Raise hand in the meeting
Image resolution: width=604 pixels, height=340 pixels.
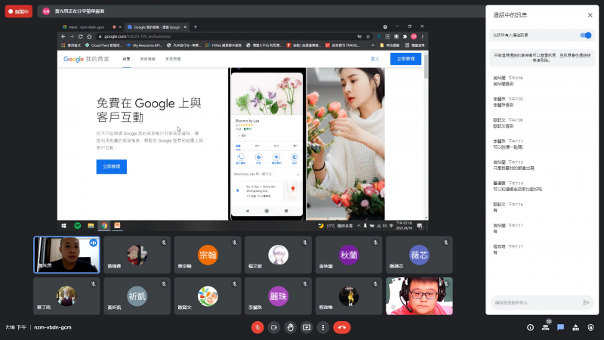[290, 327]
